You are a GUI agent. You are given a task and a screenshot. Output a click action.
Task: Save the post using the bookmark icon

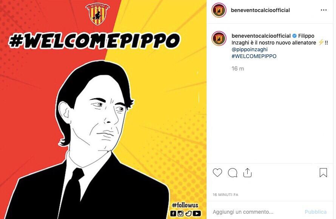click(323, 173)
